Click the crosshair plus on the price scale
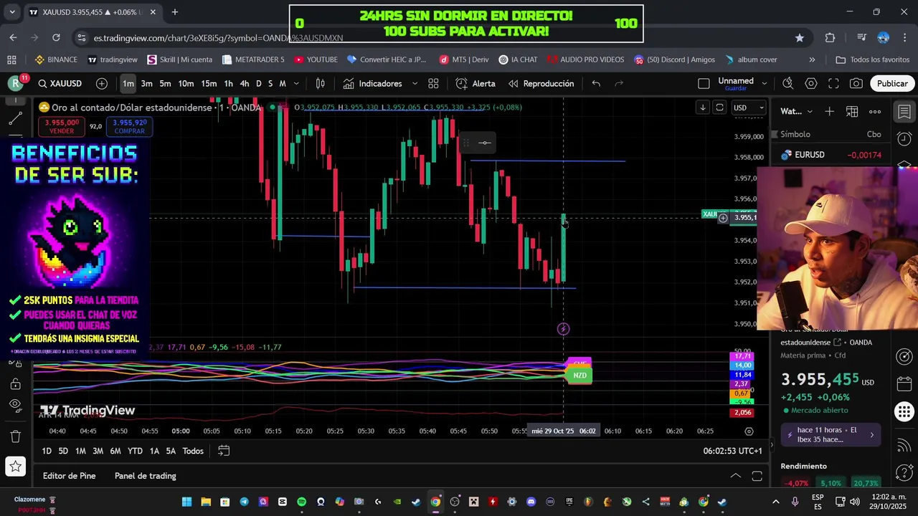 pos(723,218)
